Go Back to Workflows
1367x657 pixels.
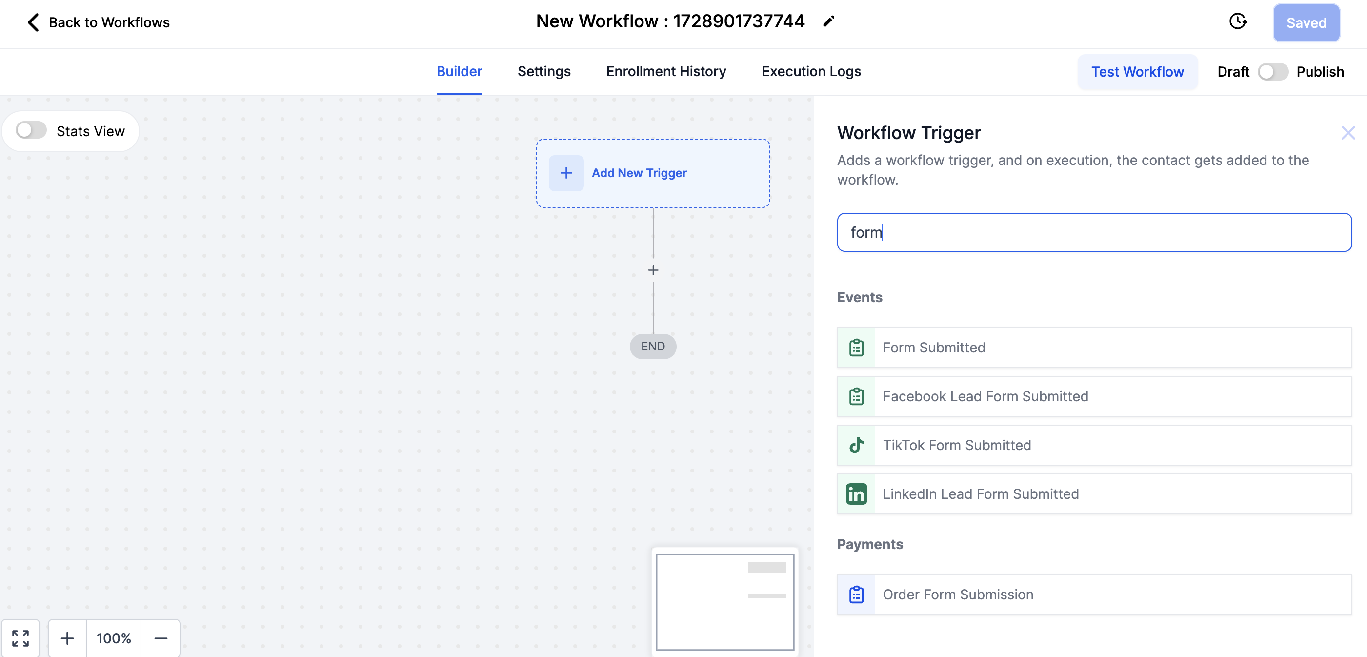coord(99,22)
